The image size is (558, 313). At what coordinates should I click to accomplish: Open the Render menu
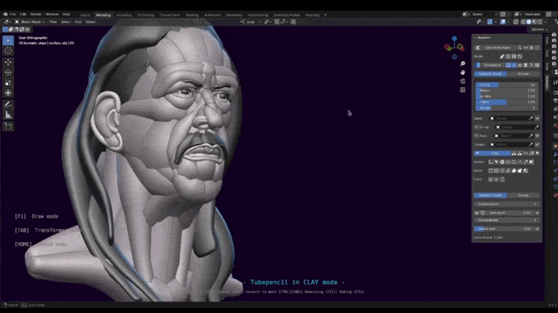36,15
